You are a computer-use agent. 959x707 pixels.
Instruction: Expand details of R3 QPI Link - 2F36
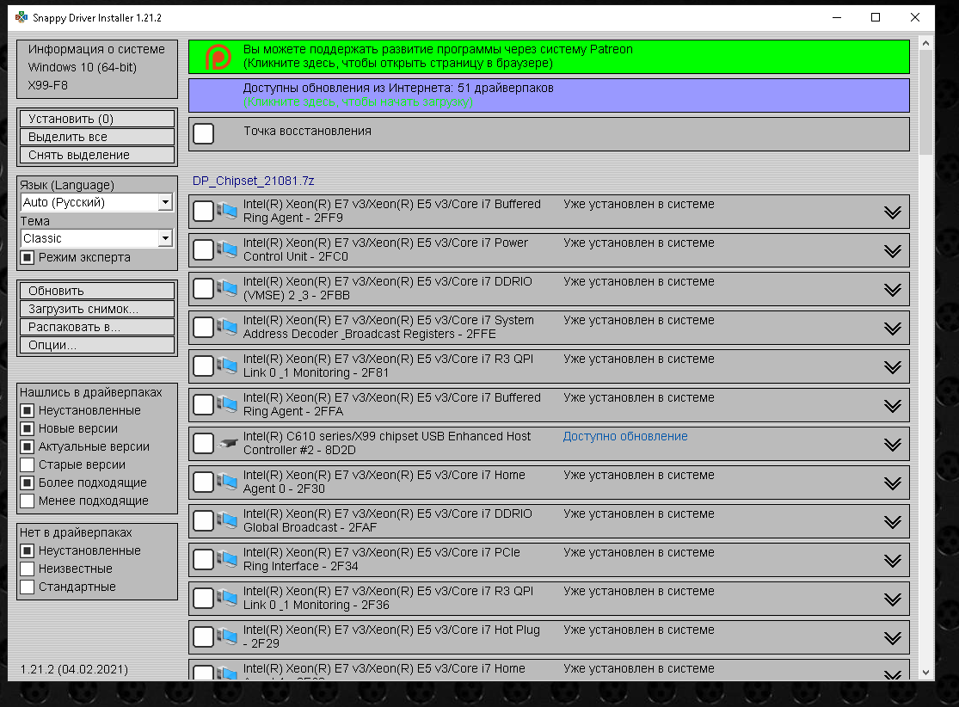[892, 599]
